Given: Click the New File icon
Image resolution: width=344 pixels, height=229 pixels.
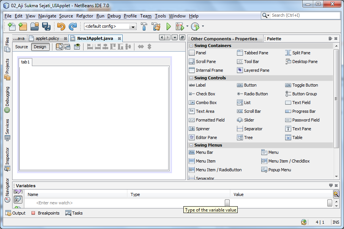Looking at the screenshot, I should point(11,27).
